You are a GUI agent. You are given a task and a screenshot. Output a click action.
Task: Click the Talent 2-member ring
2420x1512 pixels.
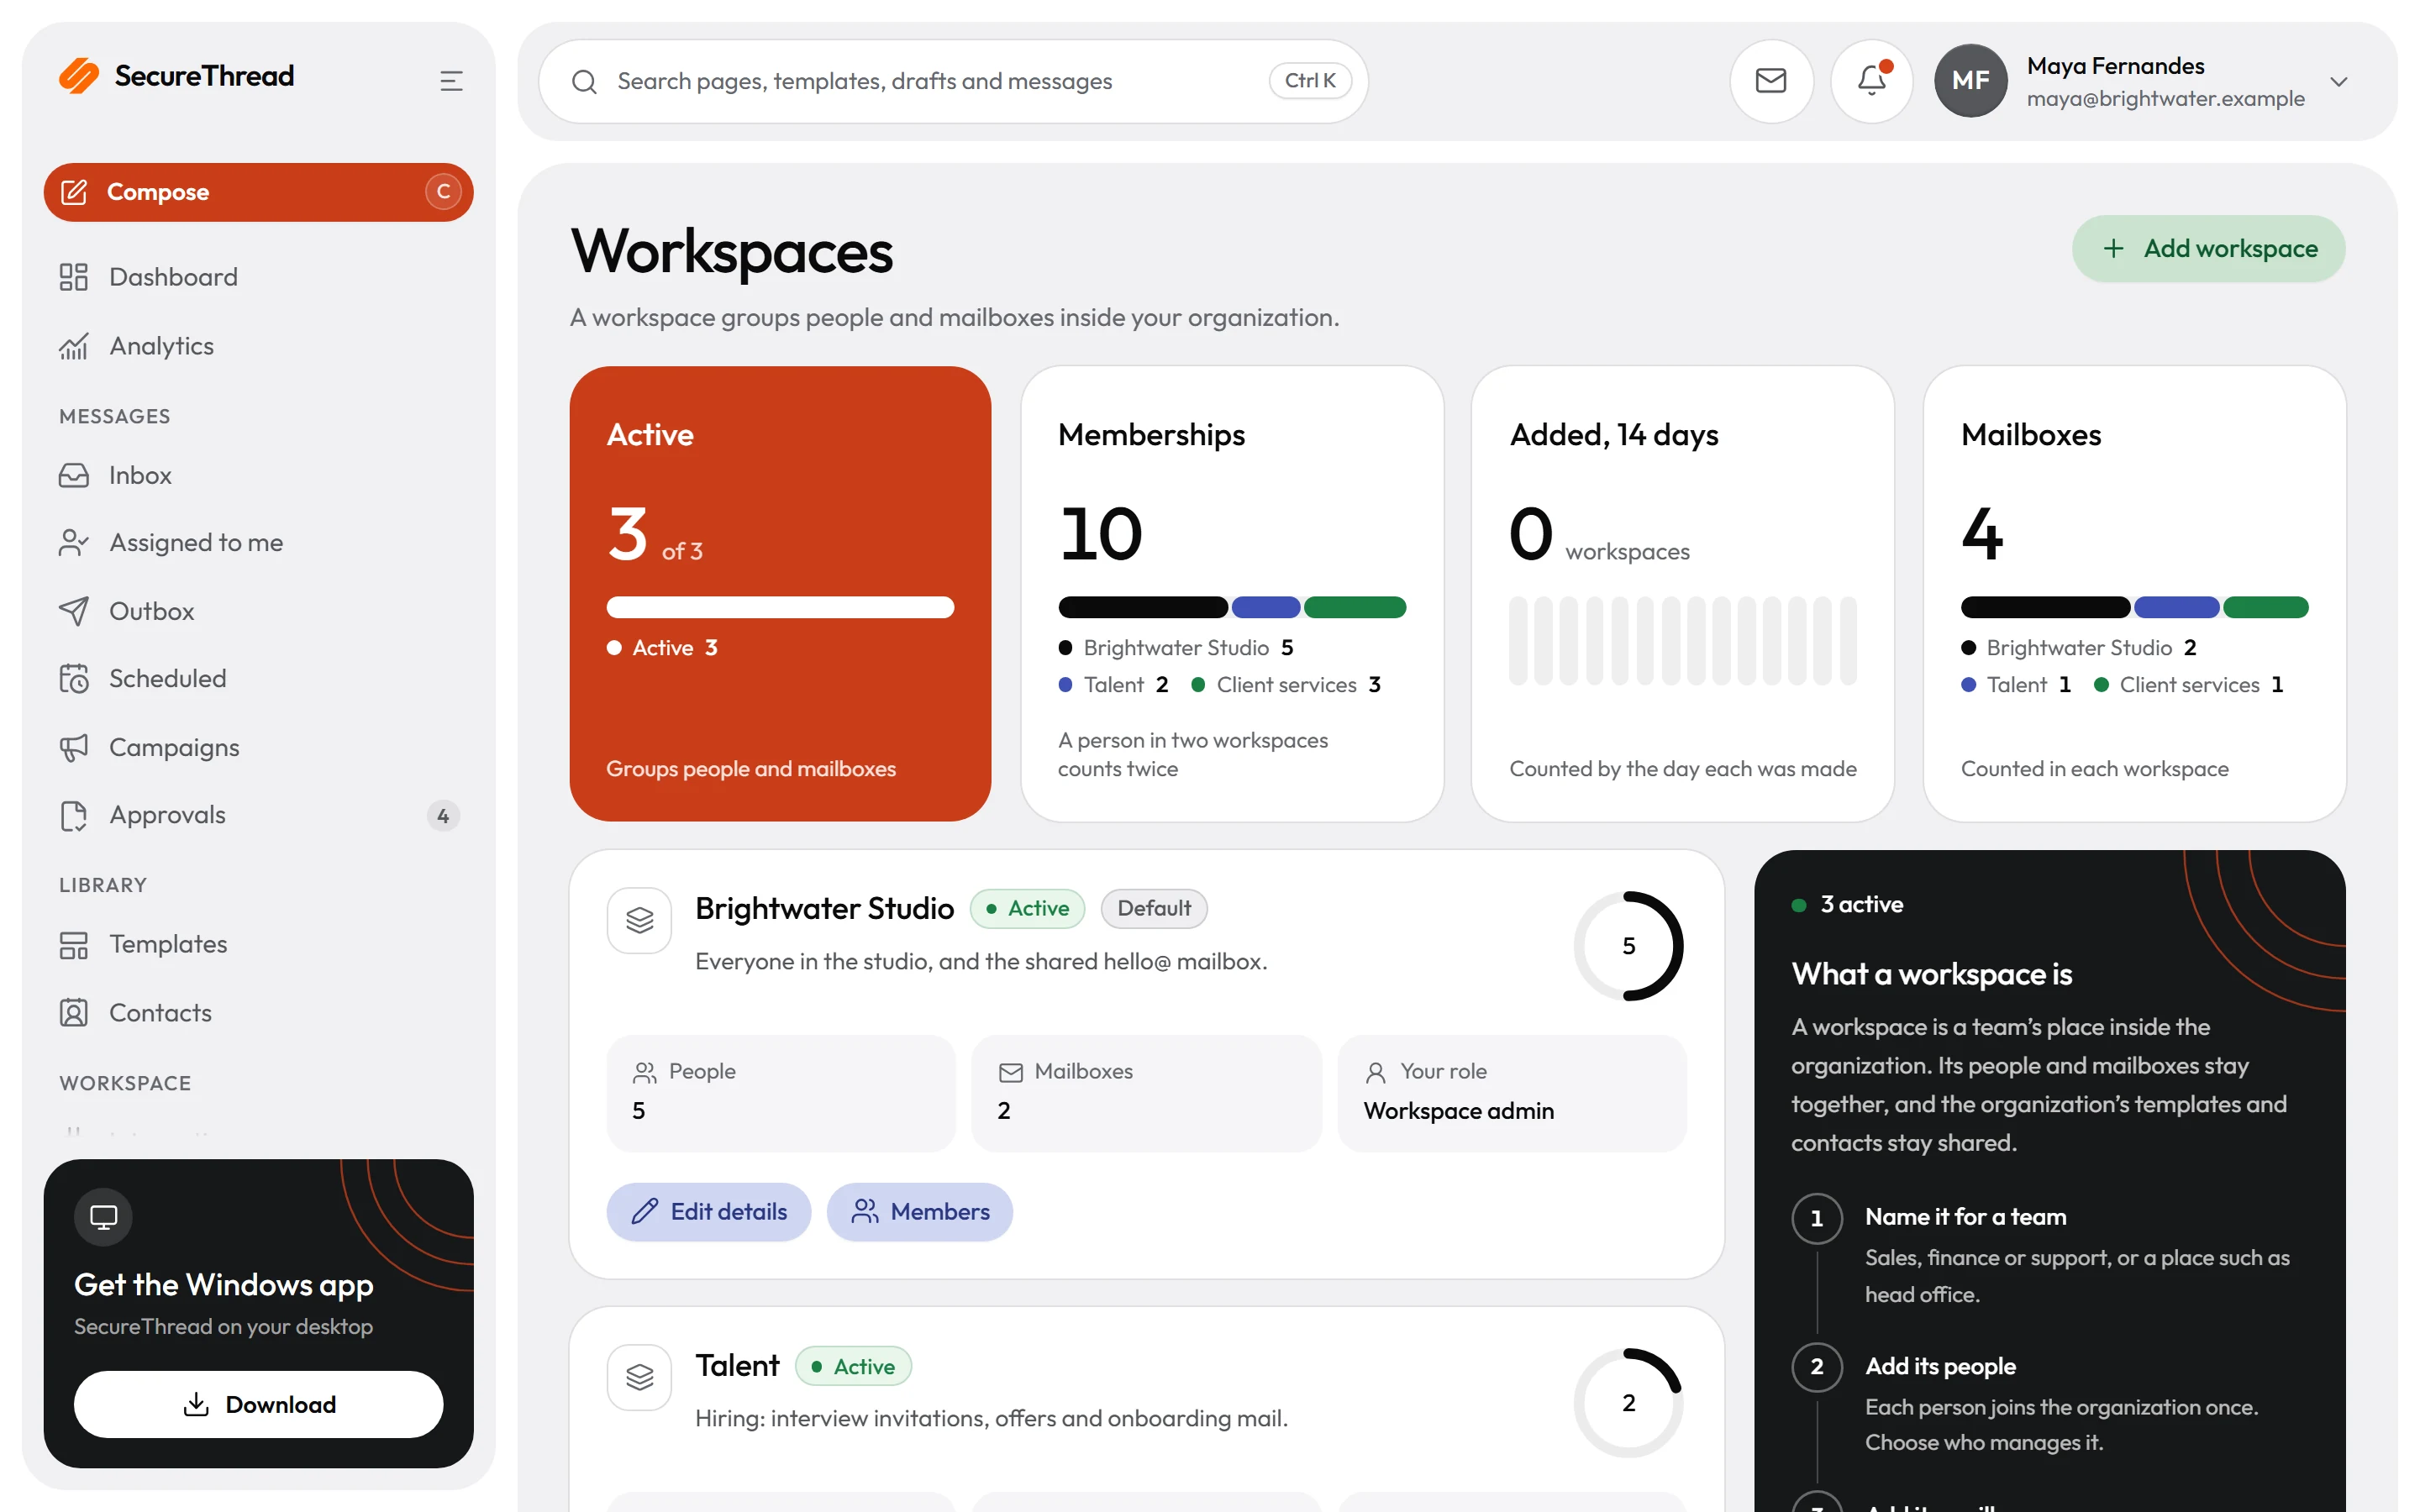[x=1628, y=1403]
